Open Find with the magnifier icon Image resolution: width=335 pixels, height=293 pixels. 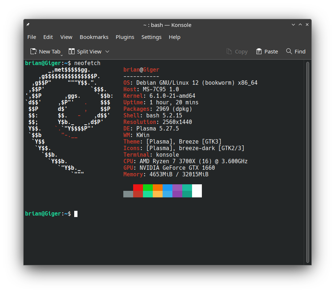[289, 51]
